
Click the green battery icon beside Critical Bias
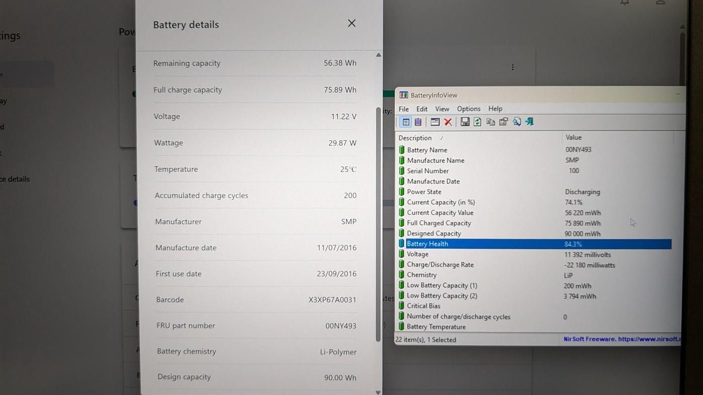coord(402,306)
